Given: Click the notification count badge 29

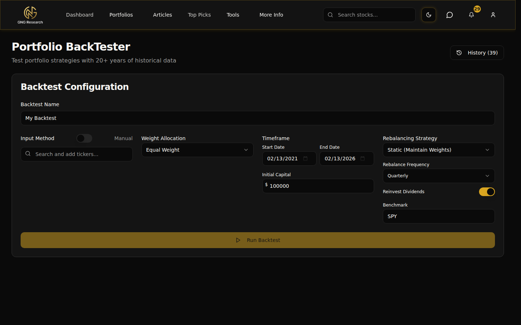Looking at the screenshot, I should tap(477, 9).
